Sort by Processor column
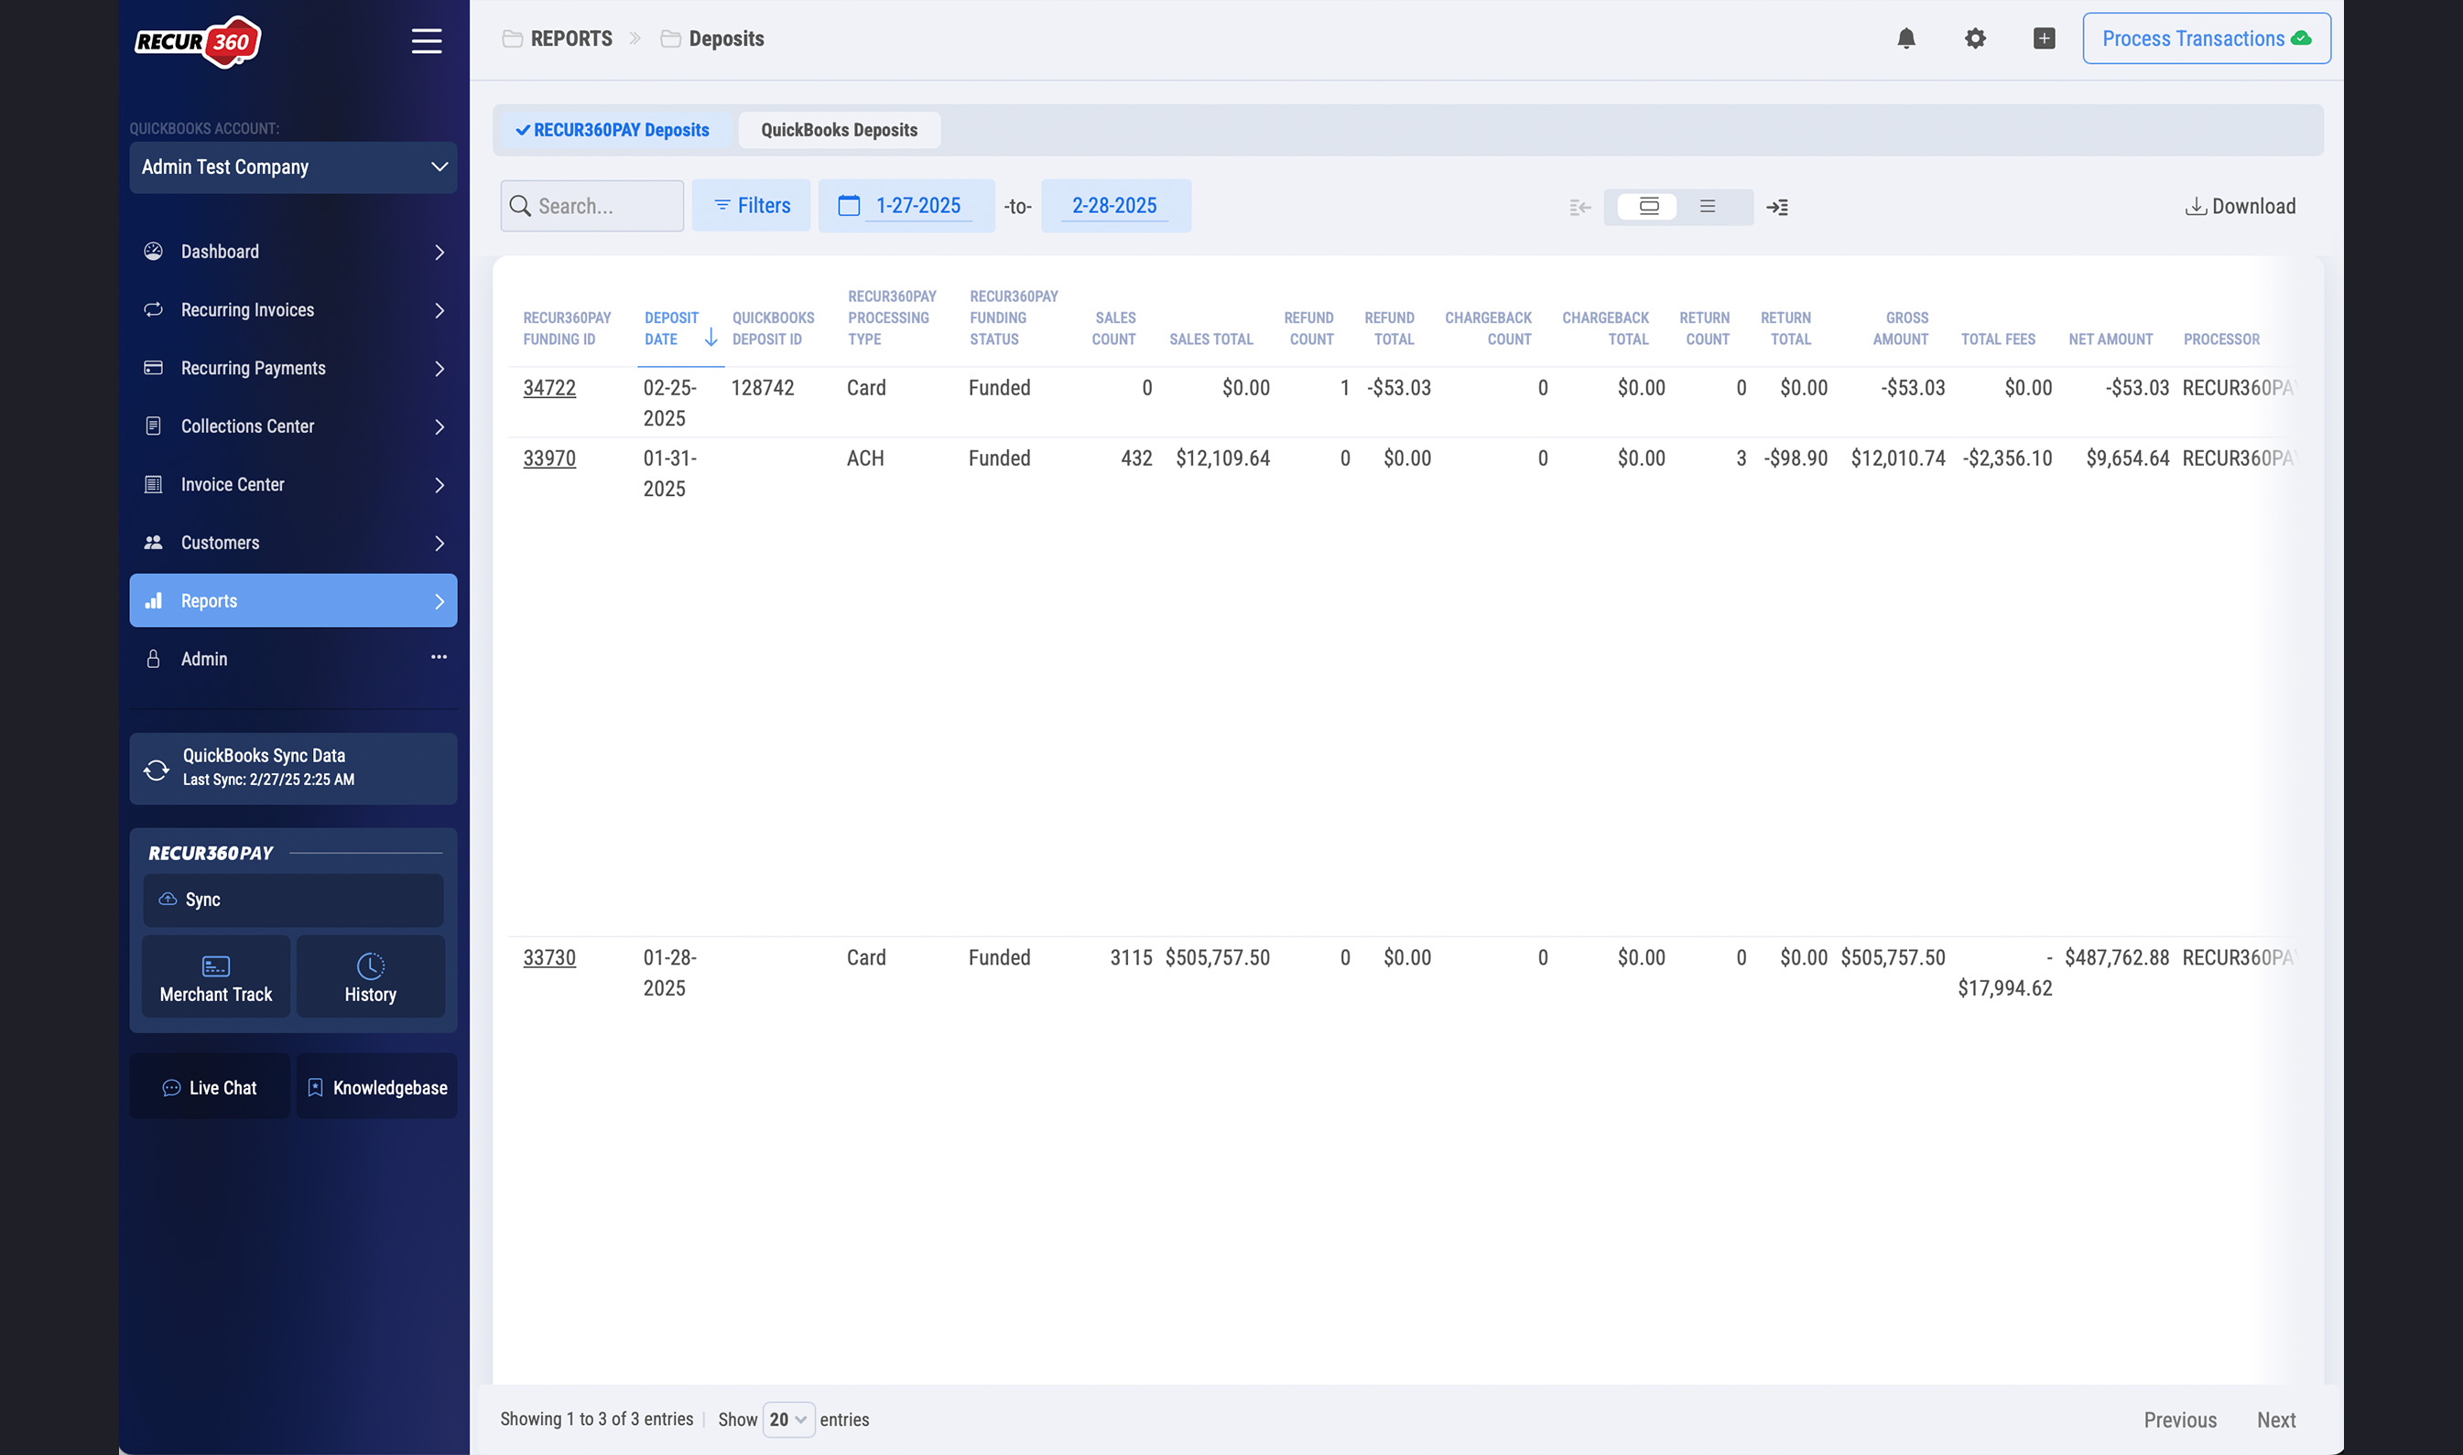Image resolution: width=2463 pixels, height=1455 pixels. coord(2220,339)
